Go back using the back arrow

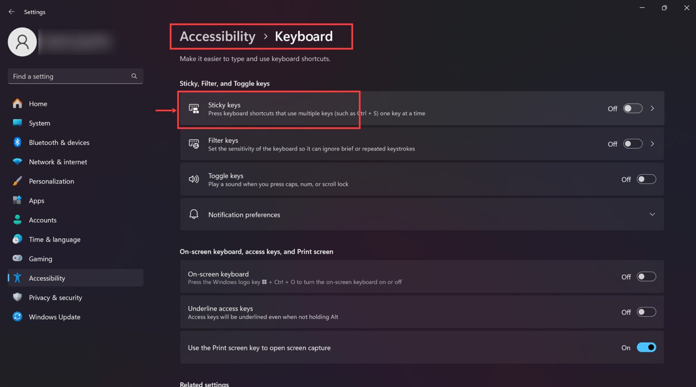[11, 11]
